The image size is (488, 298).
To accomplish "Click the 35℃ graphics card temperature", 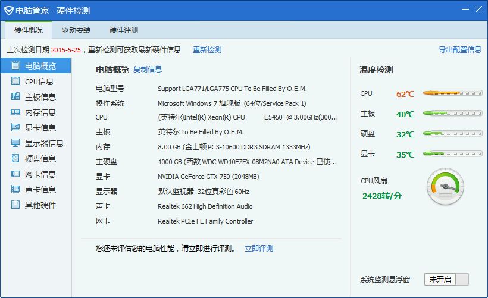I will tap(405, 155).
